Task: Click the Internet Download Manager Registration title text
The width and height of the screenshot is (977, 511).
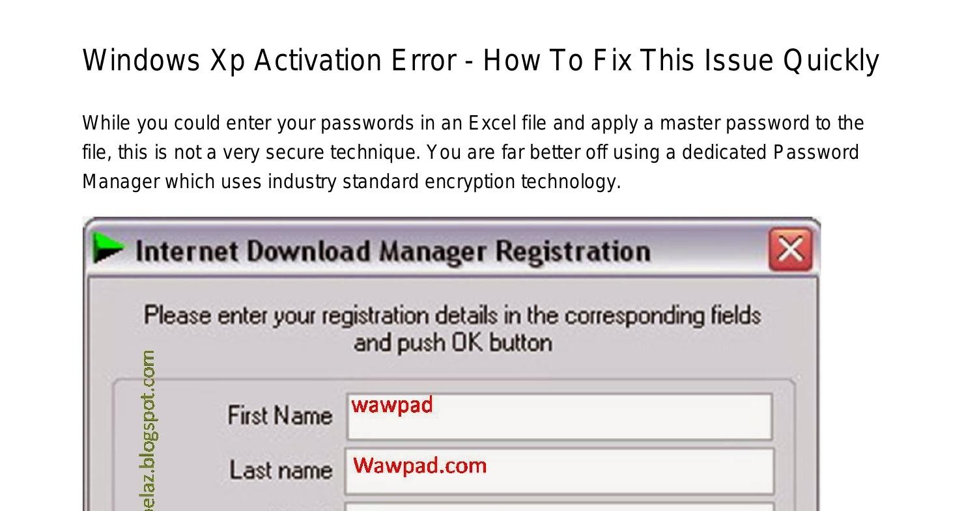Action: coord(393,251)
